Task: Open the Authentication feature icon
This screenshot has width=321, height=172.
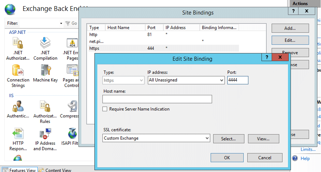Action: coord(18,106)
